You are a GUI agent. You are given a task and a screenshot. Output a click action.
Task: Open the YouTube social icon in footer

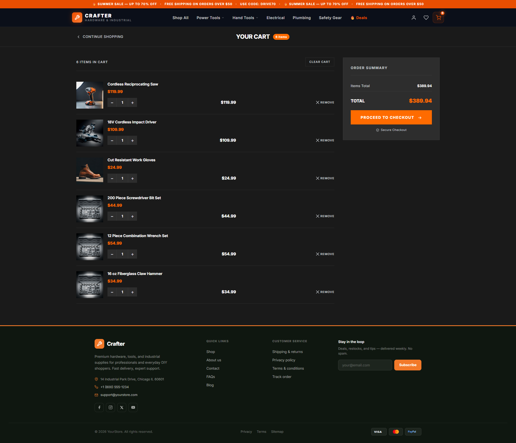(133, 408)
